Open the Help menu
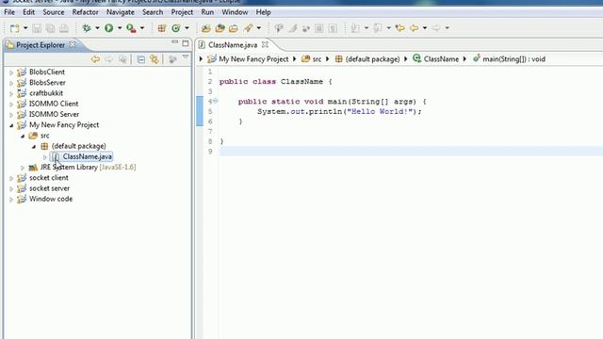Image resolution: width=603 pixels, height=339 pixels. pos(264,12)
